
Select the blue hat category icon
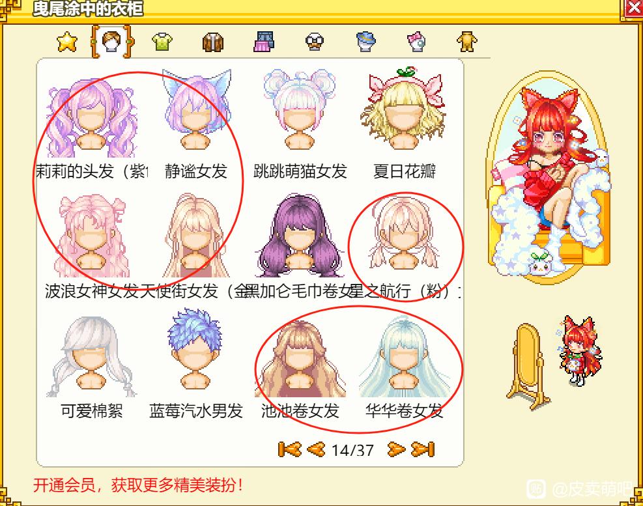(365, 42)
